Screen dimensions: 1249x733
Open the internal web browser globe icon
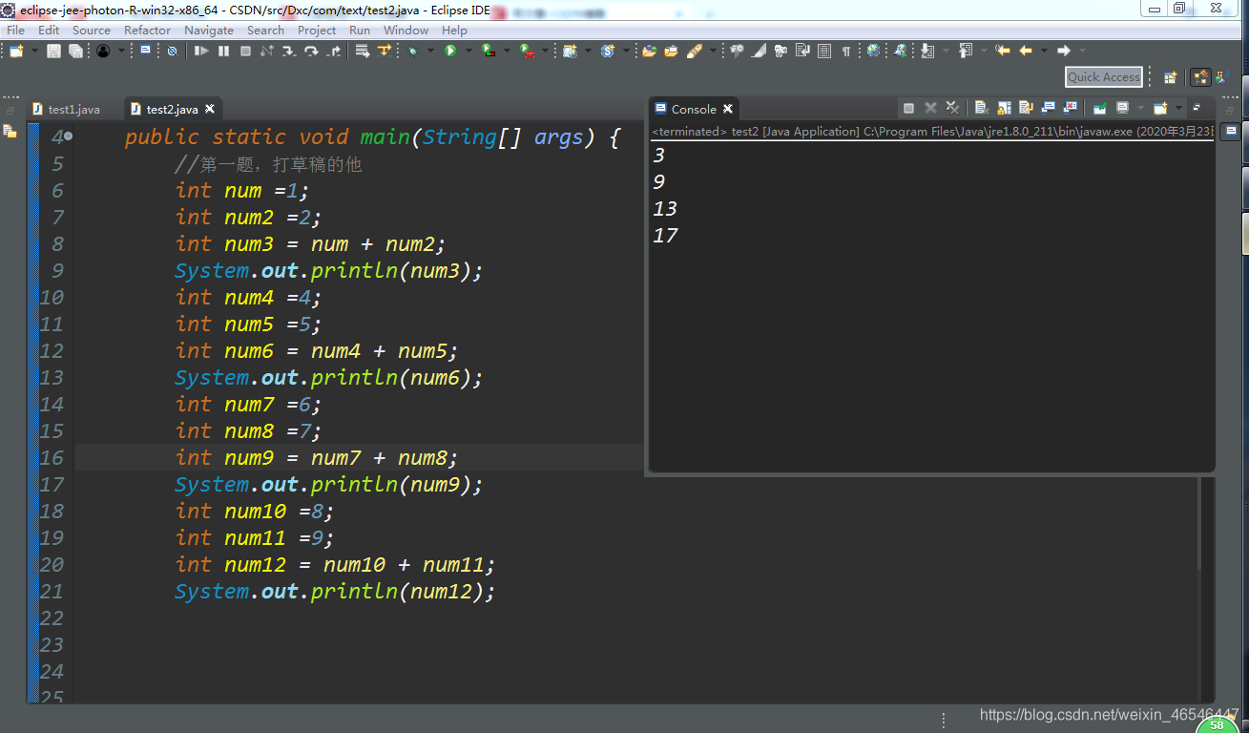click(873, 51)
